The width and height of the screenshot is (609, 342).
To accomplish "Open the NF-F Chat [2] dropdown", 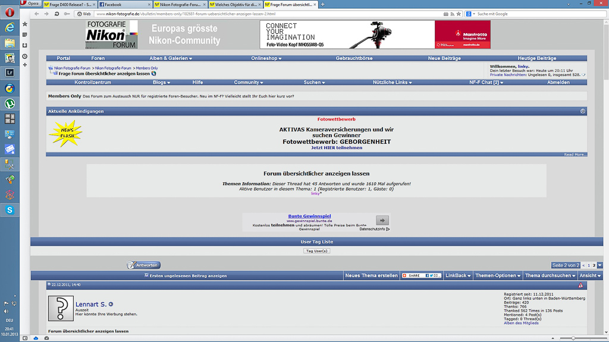I will tap(486, 82).
